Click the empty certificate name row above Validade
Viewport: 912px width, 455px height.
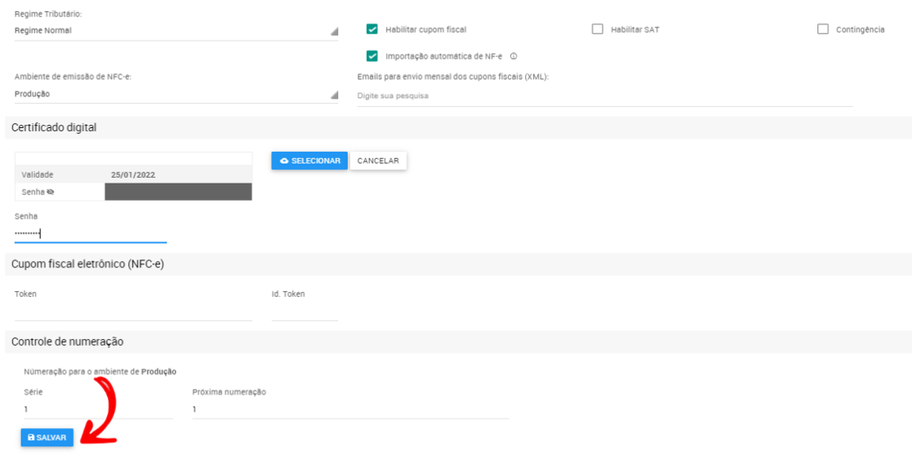133,158
